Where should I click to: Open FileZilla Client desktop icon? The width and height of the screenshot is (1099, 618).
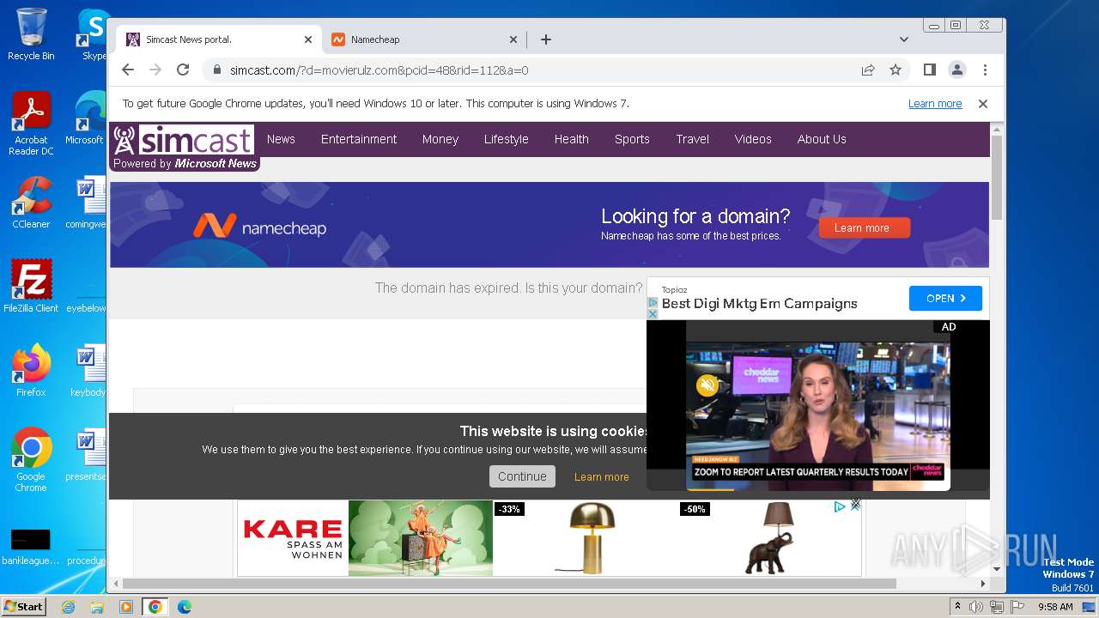[x=31, y=286]
